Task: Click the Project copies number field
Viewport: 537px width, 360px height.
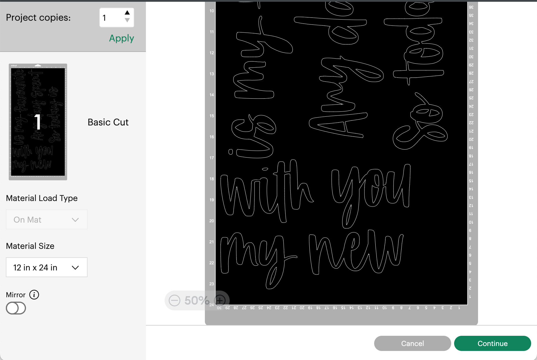Action: pos(117,18)
